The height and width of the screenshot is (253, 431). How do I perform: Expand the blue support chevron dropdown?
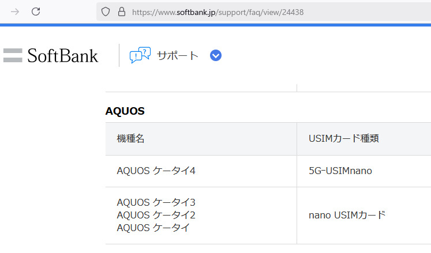point(216,55)
